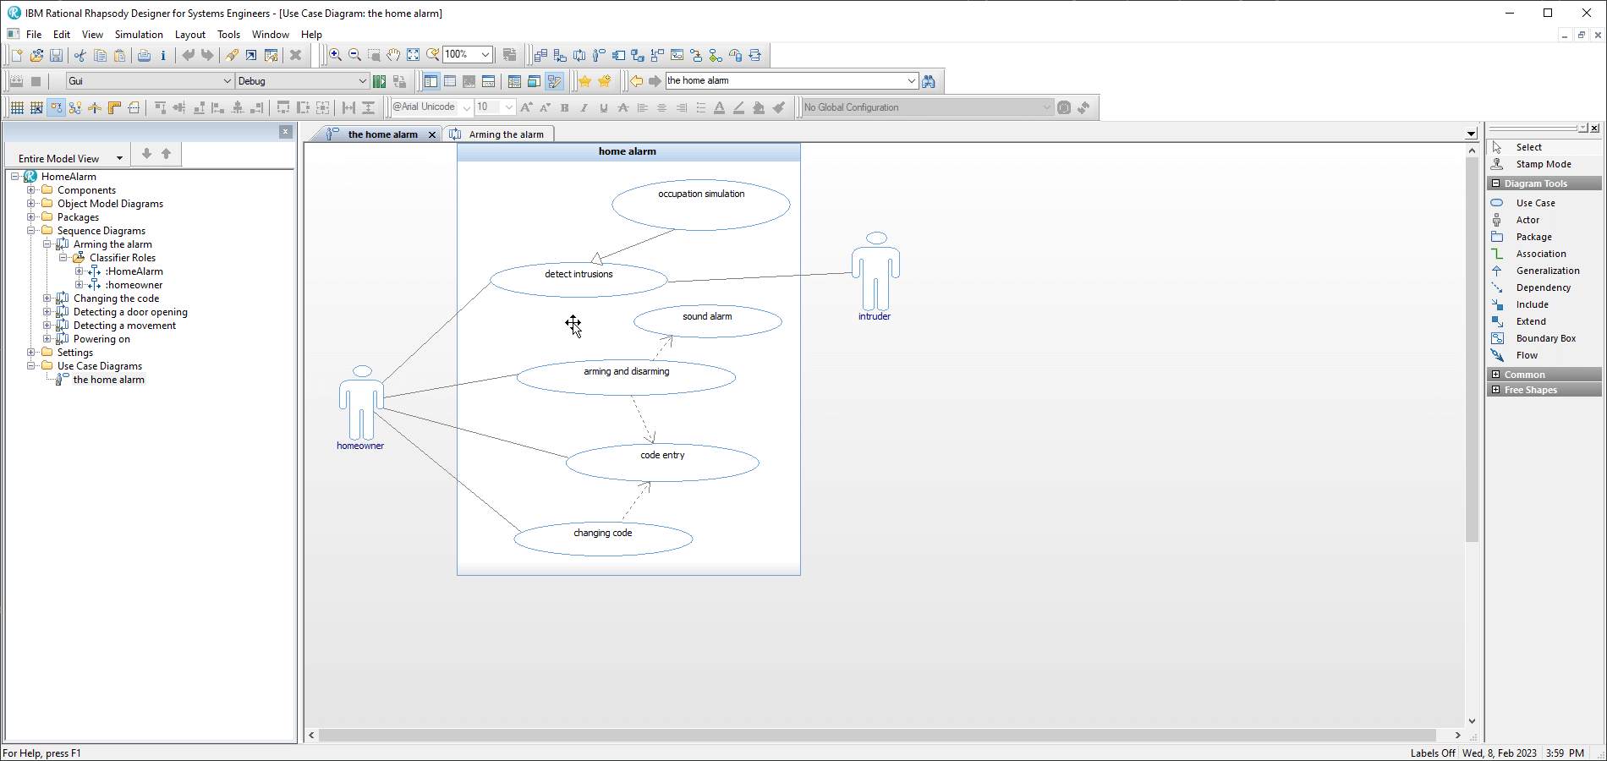
Task: Open the Debug configuration dropdown
Action: (x=364, y=80)
